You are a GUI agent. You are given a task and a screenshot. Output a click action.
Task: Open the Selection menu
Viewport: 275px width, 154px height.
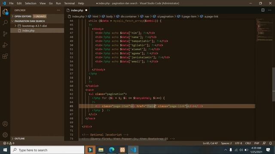(31, 3)
